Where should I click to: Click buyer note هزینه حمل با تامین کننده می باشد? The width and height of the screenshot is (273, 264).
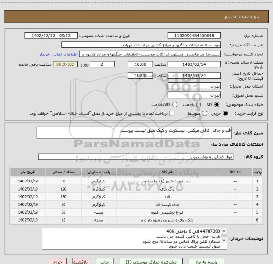(188, 237)
